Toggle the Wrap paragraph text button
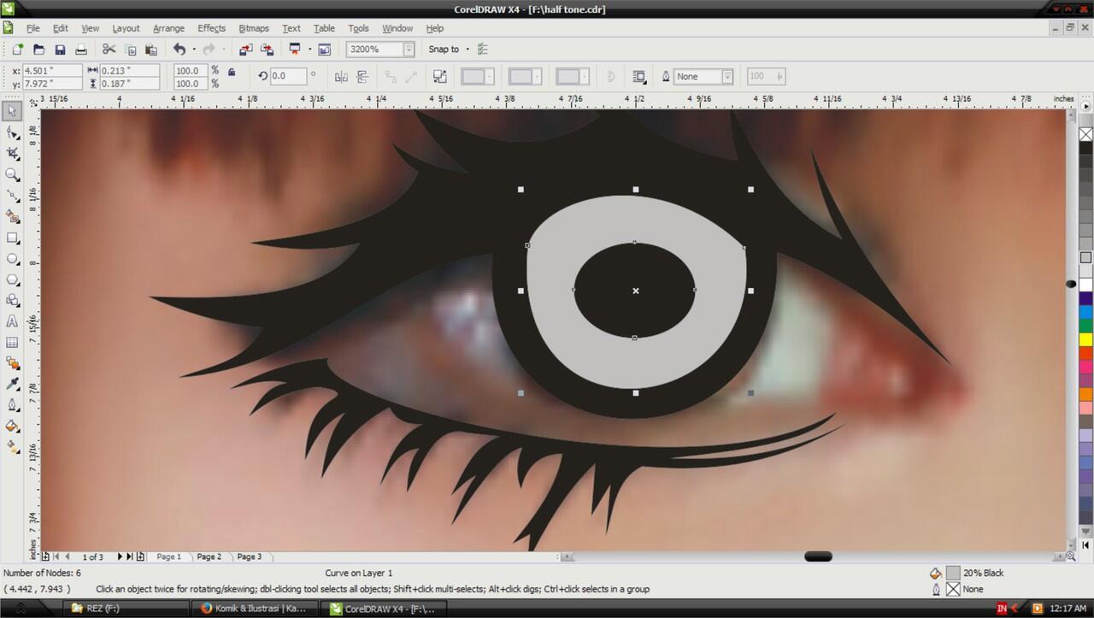Viewport: 1094px width, 618px height. (638, 77)
